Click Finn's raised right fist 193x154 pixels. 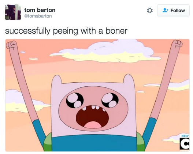tap(177, 44)
